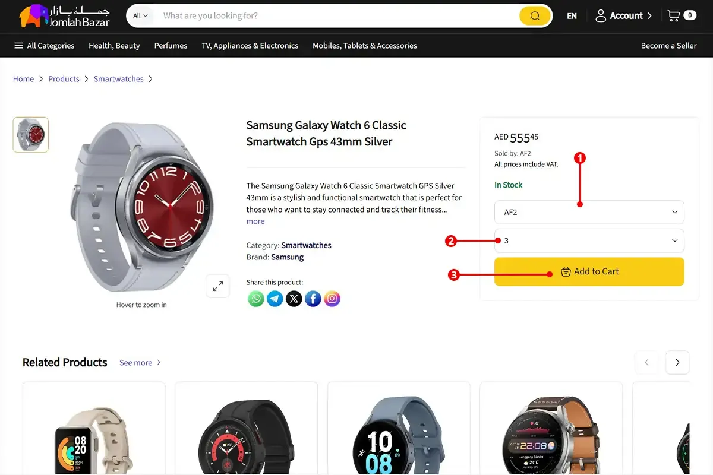Open Smartwatches breadcrumb link
The width and height of the screenshot is (713, 475).
click(118, 79)
